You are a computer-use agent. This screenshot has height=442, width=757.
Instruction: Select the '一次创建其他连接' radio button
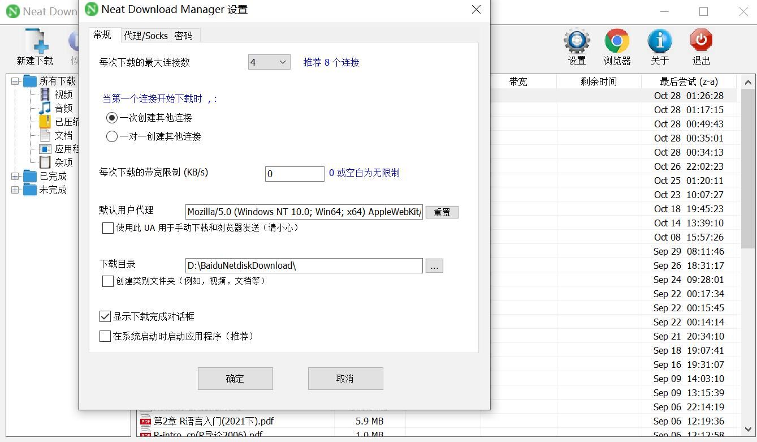point(112,118)
